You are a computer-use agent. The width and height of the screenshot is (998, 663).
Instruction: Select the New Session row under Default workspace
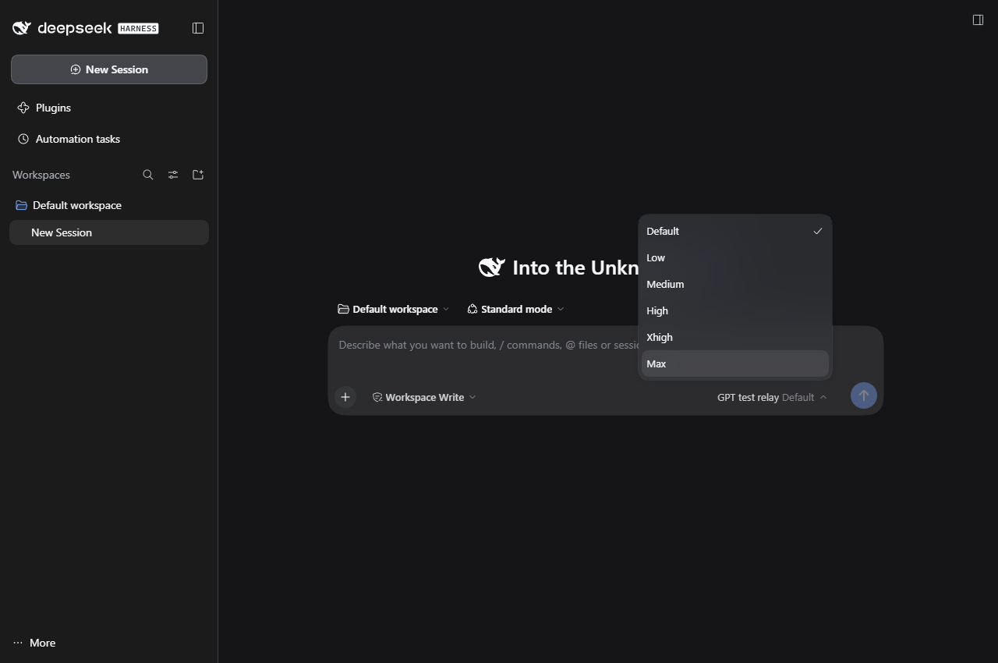click(109, 232)
